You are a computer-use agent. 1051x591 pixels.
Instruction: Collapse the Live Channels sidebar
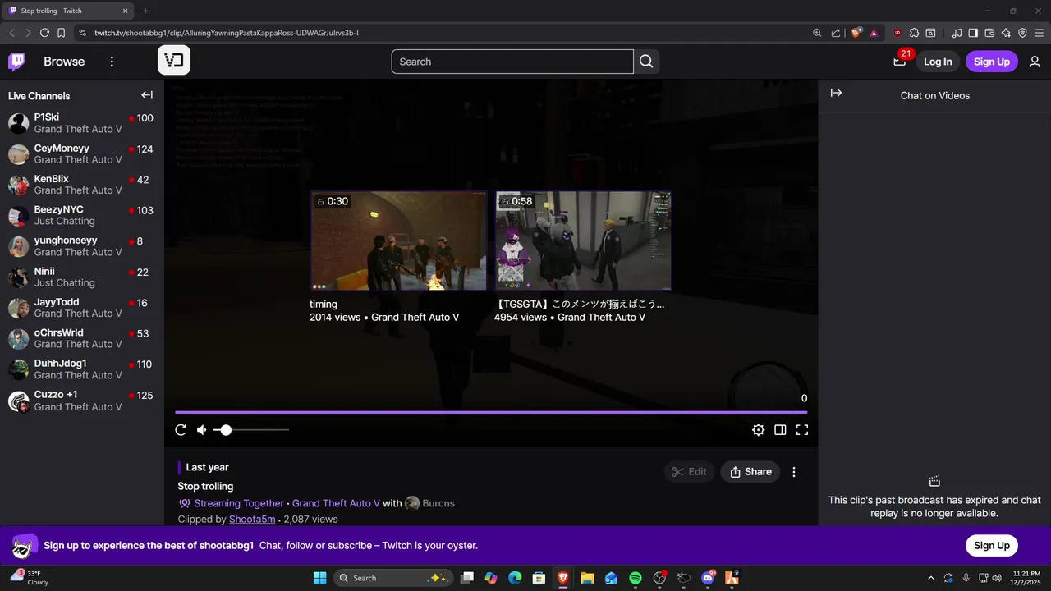click(x=147, y=95)
